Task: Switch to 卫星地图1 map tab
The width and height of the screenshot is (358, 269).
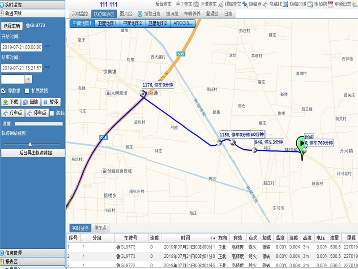Action: 107,23
